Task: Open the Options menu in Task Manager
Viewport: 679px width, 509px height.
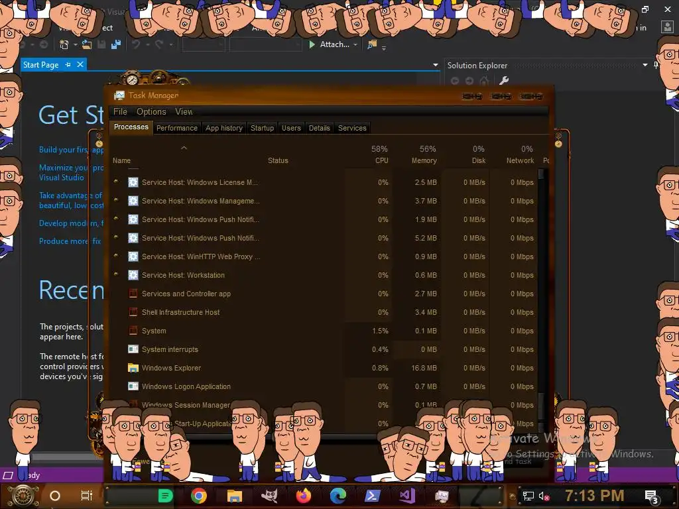Action: [x=151, y=111]
